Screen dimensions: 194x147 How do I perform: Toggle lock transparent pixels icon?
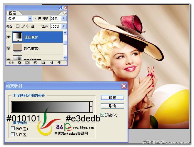18,26
